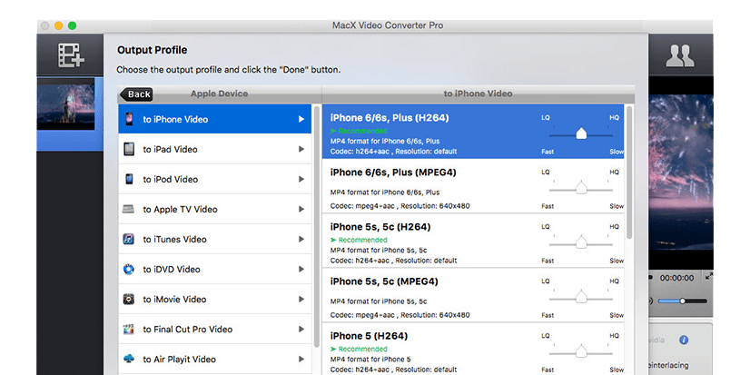Choose iPhone 5s, 5c (H264) profile
The width and height of the screenshot is (750, 375).
(473, 241)
